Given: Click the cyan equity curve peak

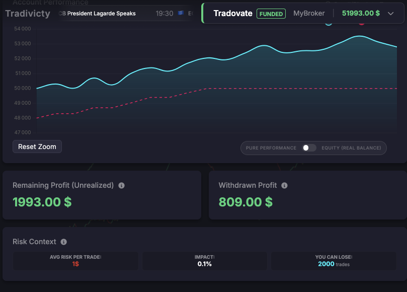Looking at the screenshot, I should tap(360, 36).
